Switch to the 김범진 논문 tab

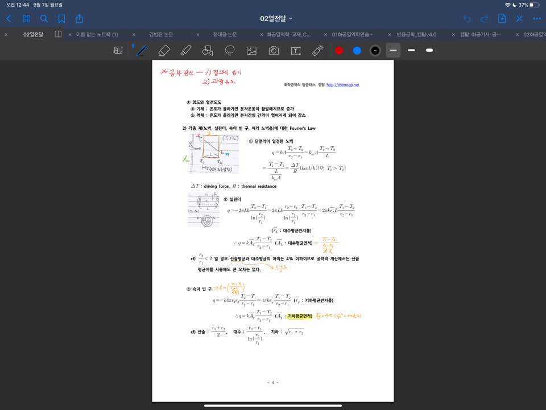click(161, 35)
